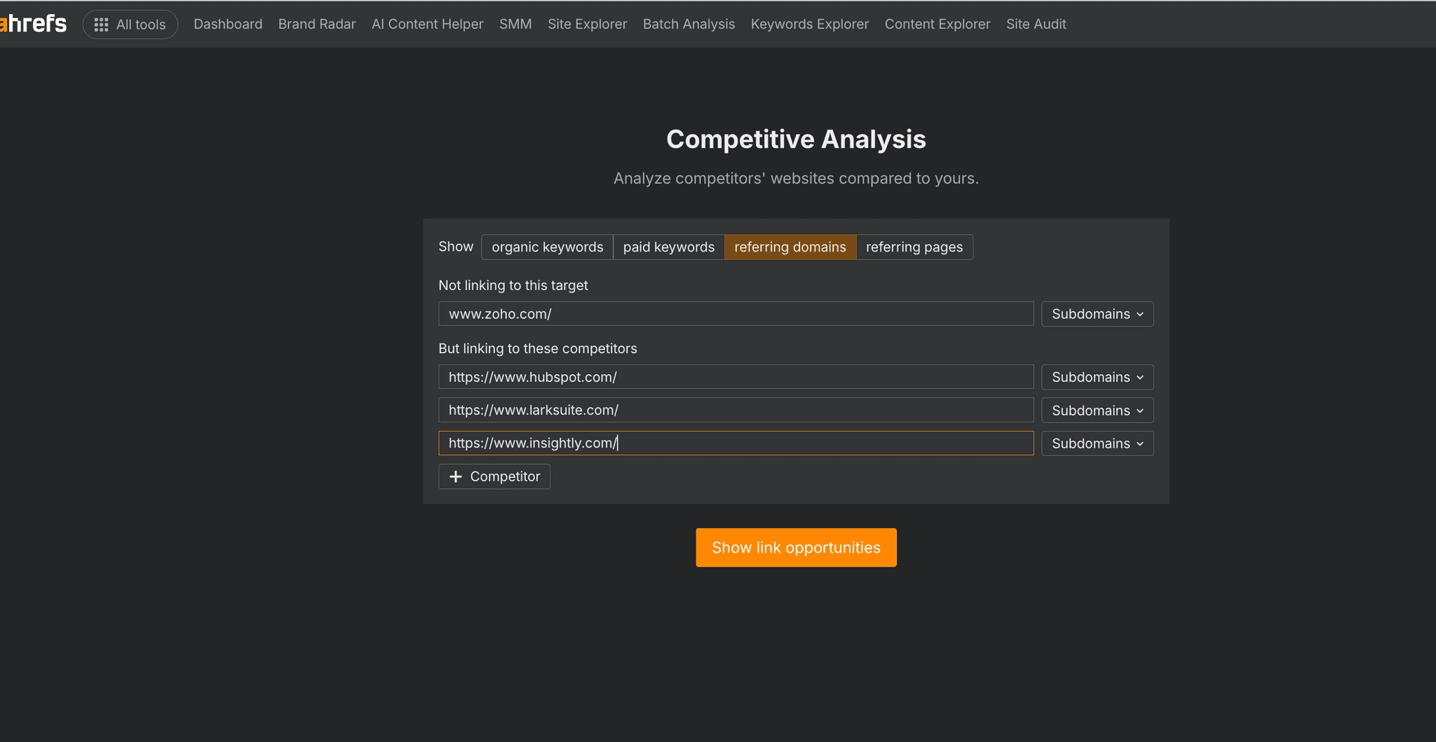Click the www.zoho.com target input field

[736, 314]
